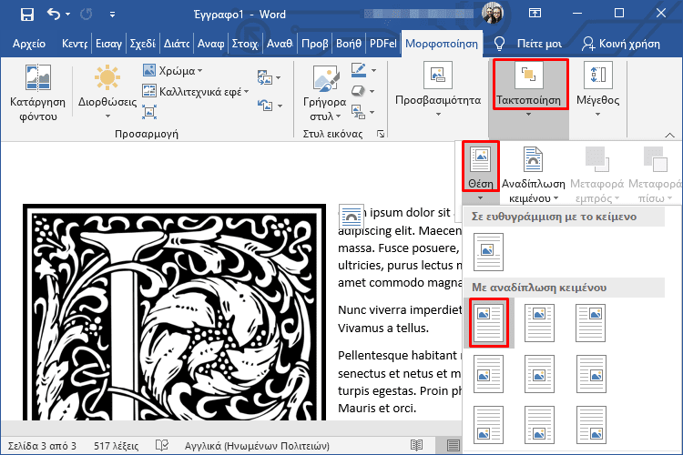Open Καλλιτεχνικά εφέ artistic effects
Viewport: 683px width, 455px height.
(x=196, y=91)
